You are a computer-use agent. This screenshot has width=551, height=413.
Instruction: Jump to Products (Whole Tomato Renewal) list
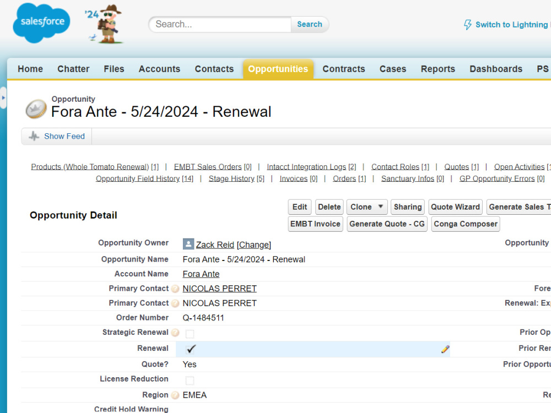[x=95, y=167]
